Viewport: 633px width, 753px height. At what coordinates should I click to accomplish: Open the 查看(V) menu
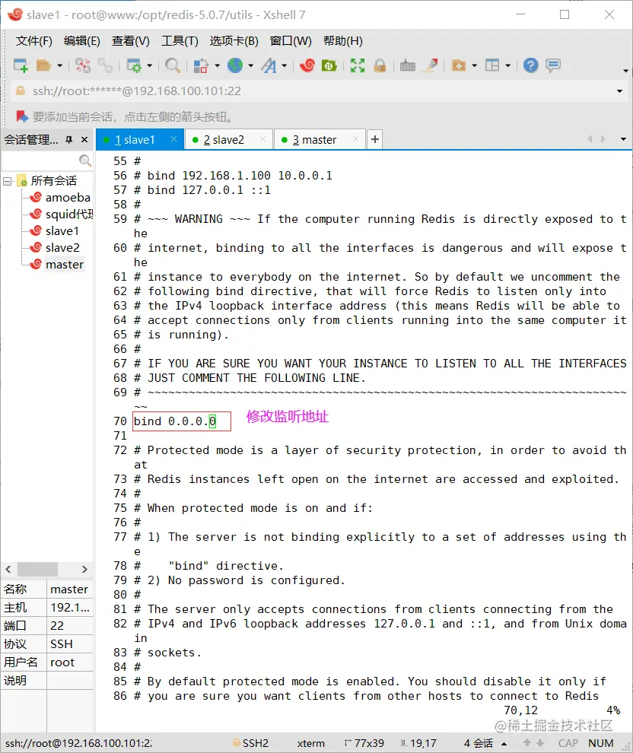click(x=131, y=41)
